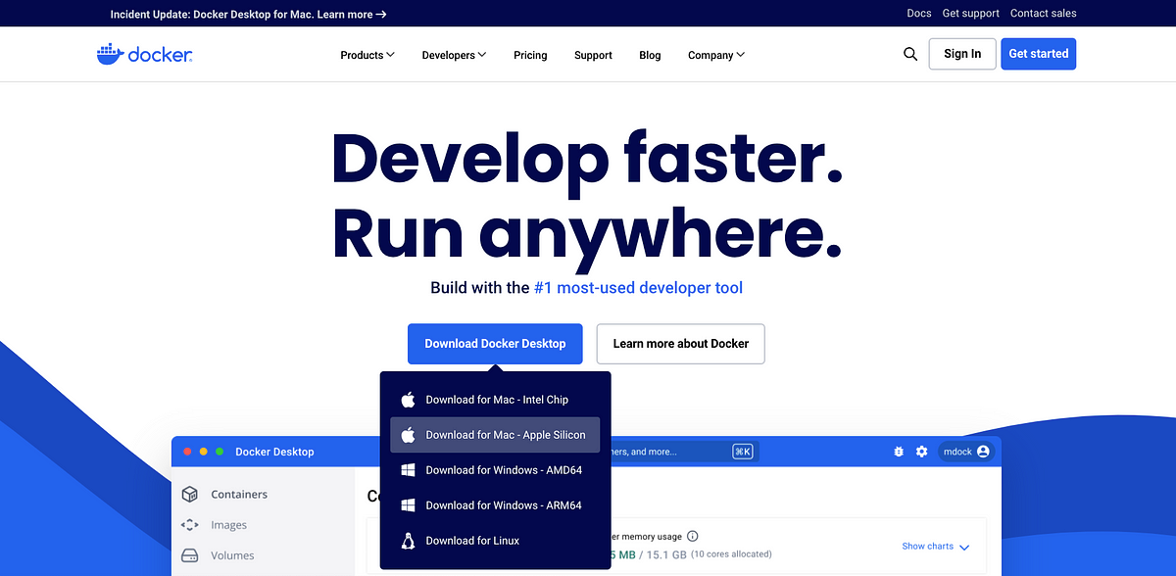
Task: Click the "Docker Desktop" window title
Action: tap(274, 452)
